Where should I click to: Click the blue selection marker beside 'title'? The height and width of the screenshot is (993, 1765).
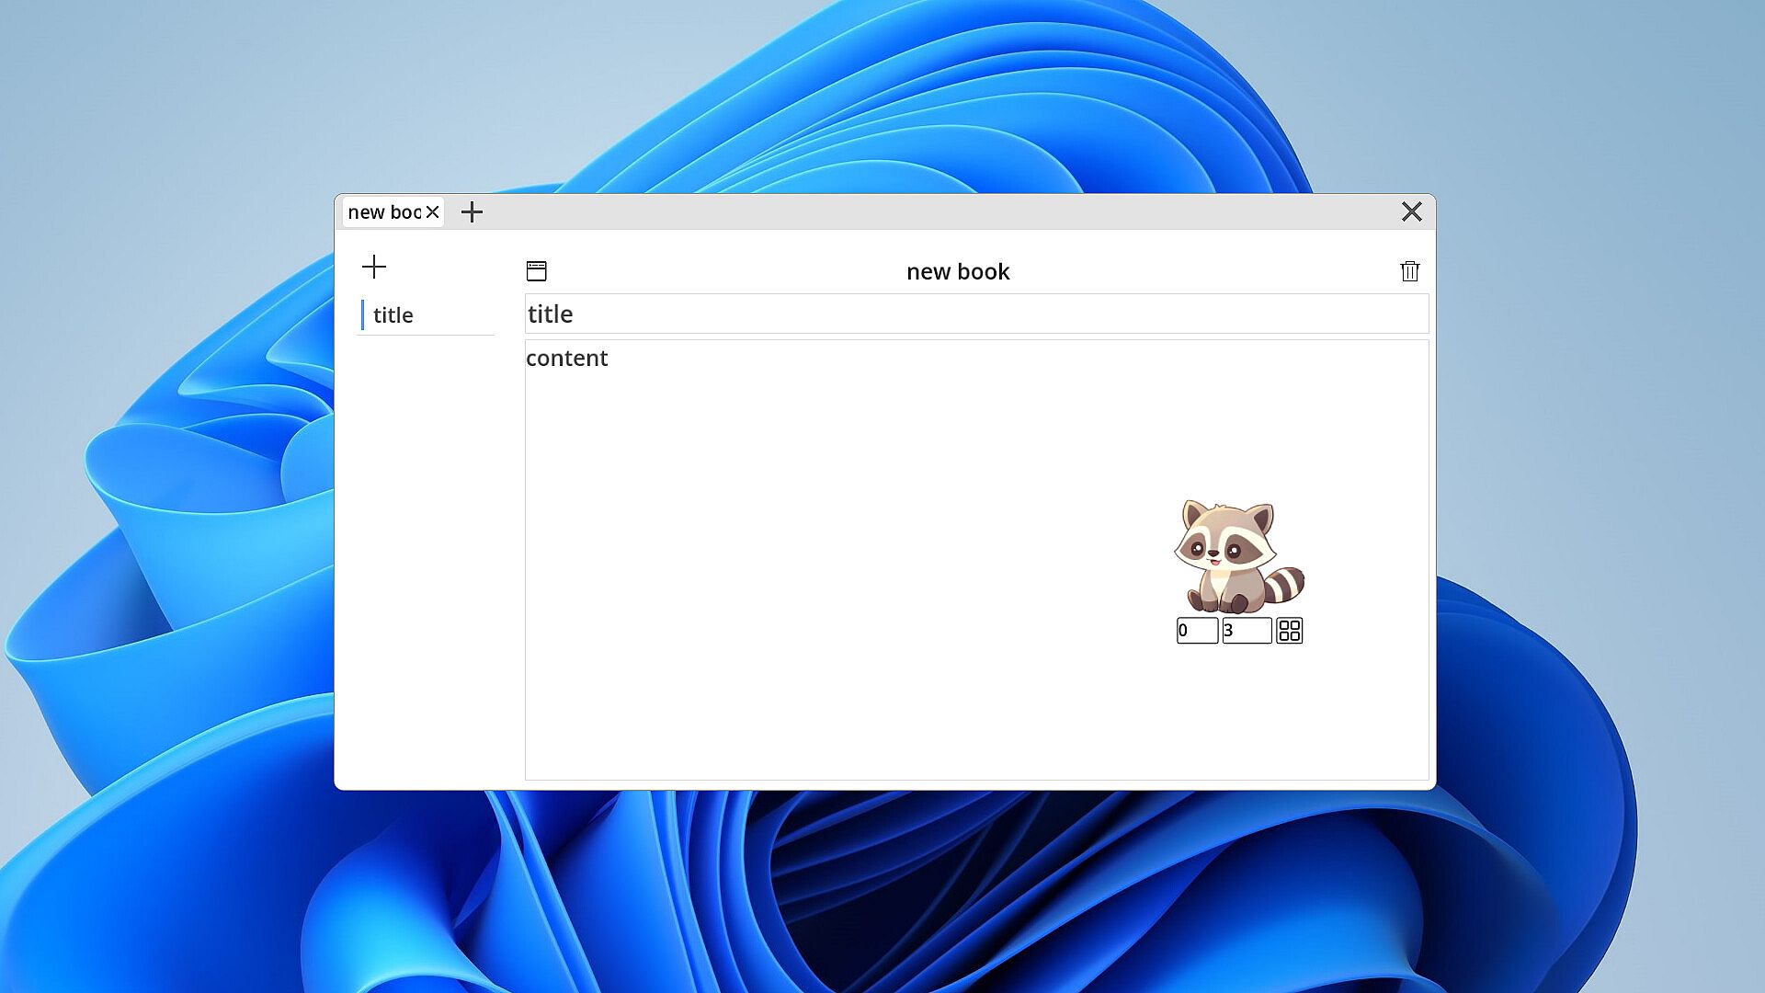pyautogui.click(x=362, y=315)
